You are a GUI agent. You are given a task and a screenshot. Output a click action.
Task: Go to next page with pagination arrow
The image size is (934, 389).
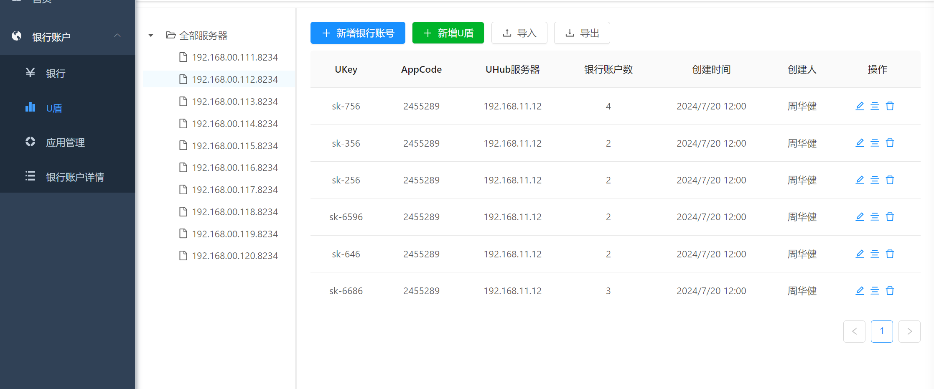tap(909, 331)
